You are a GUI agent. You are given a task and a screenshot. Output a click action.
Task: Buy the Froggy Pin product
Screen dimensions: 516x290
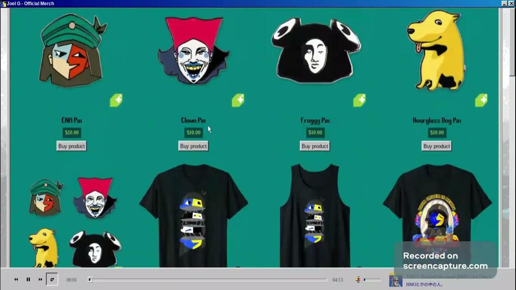pyautogui.click(x=315, y=146)
